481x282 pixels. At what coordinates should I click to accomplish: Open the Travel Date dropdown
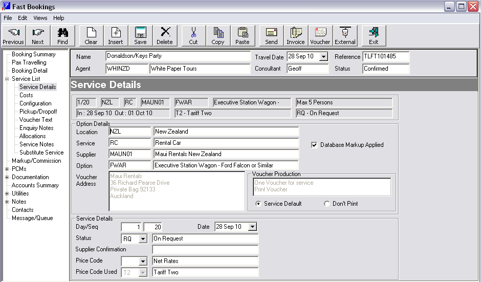pyautogui.click(x=323, y=57)
